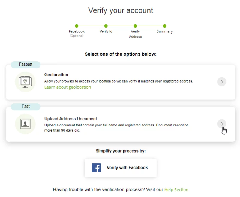Select the Verify Id step dot
The height and width of the screenshot is (197, 240).
[x=106, y=26]
